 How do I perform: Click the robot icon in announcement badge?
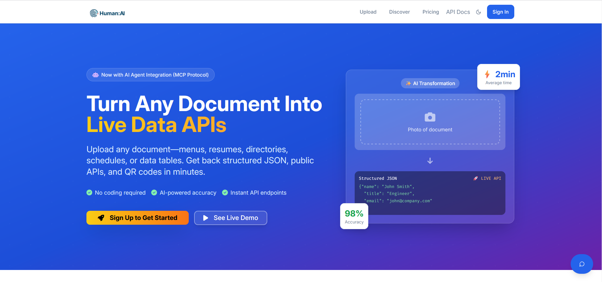coord(96,75)
